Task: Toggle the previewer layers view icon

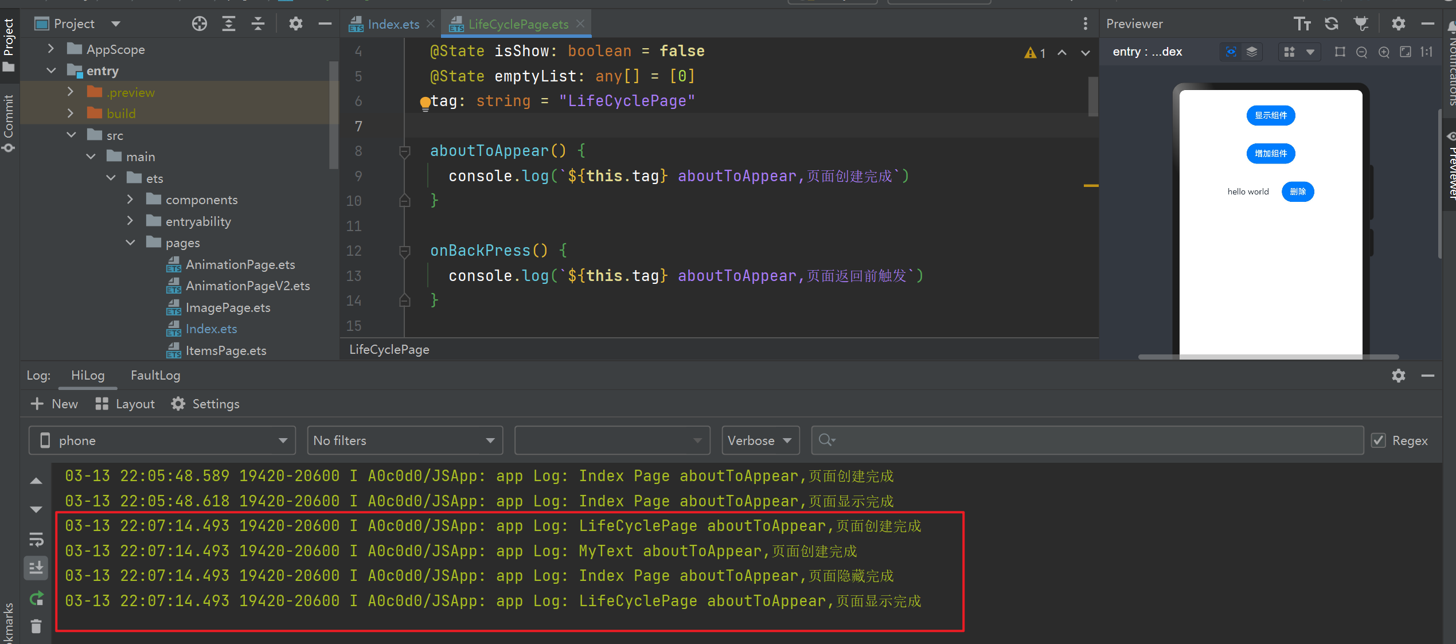Action: click(x=1252, y=52)
